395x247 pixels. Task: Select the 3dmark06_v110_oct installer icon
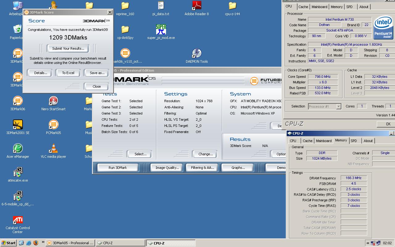click(x=125, y=53)
